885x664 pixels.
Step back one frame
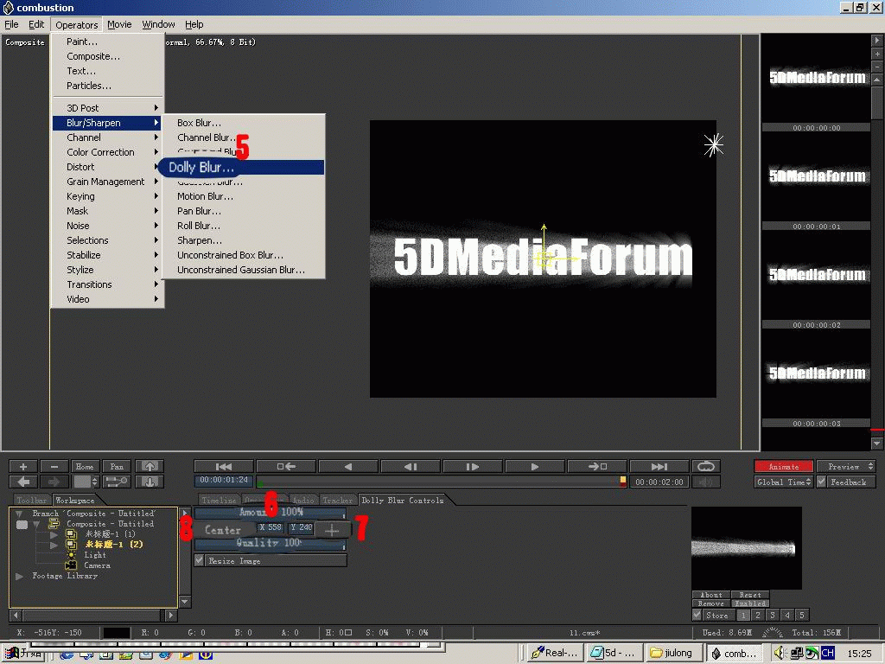(x=411, y=466)
